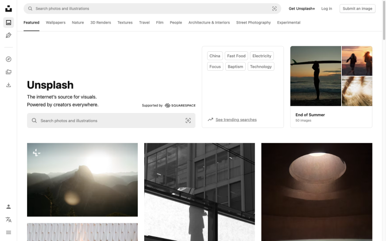The image size is (386, 241).
Task: Switch to the Wallpapers tab
Action: (55, 23)
